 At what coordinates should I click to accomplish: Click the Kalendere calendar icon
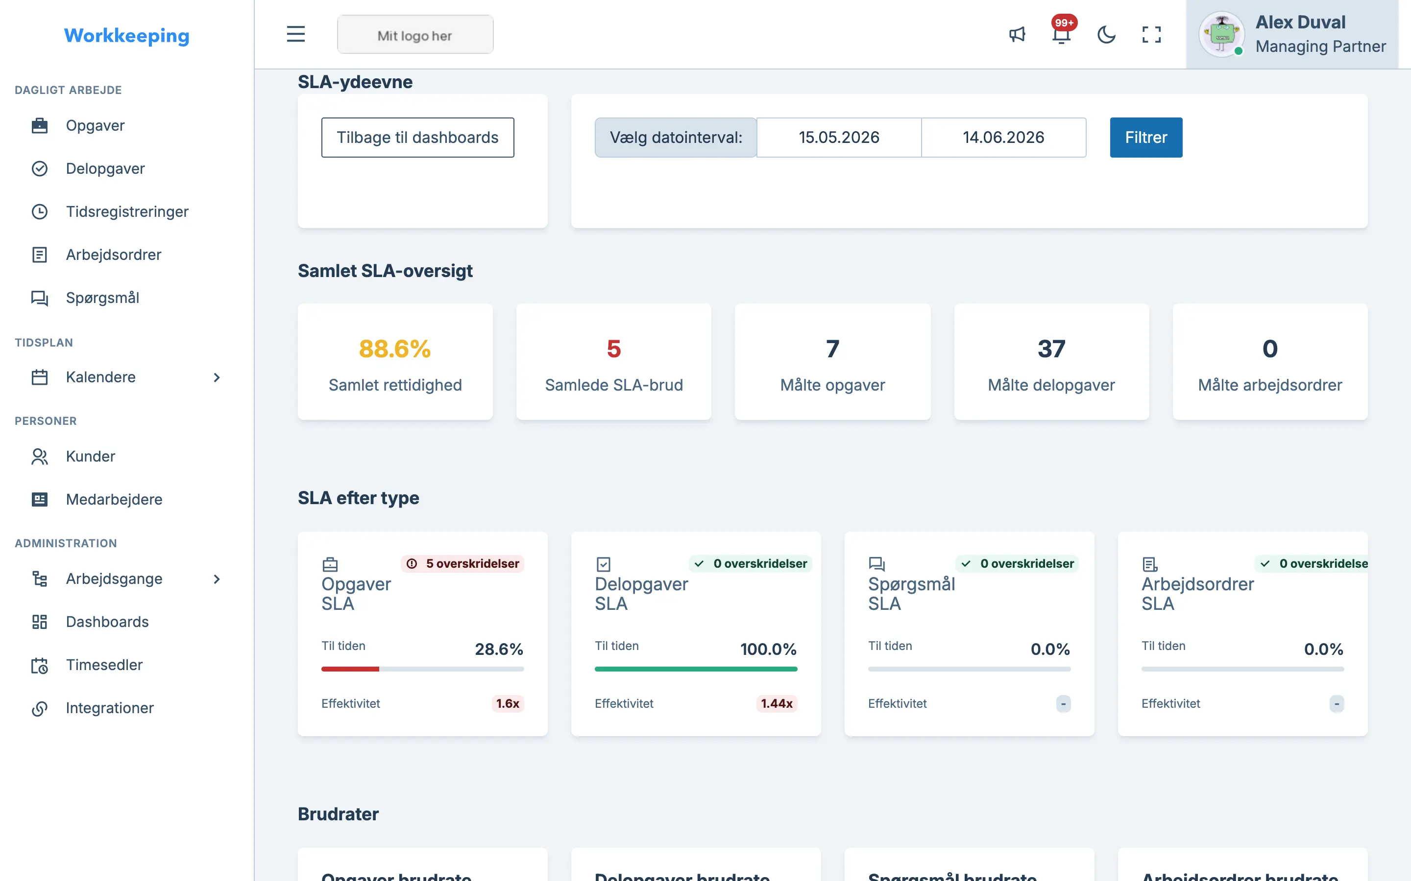(39, 377)
